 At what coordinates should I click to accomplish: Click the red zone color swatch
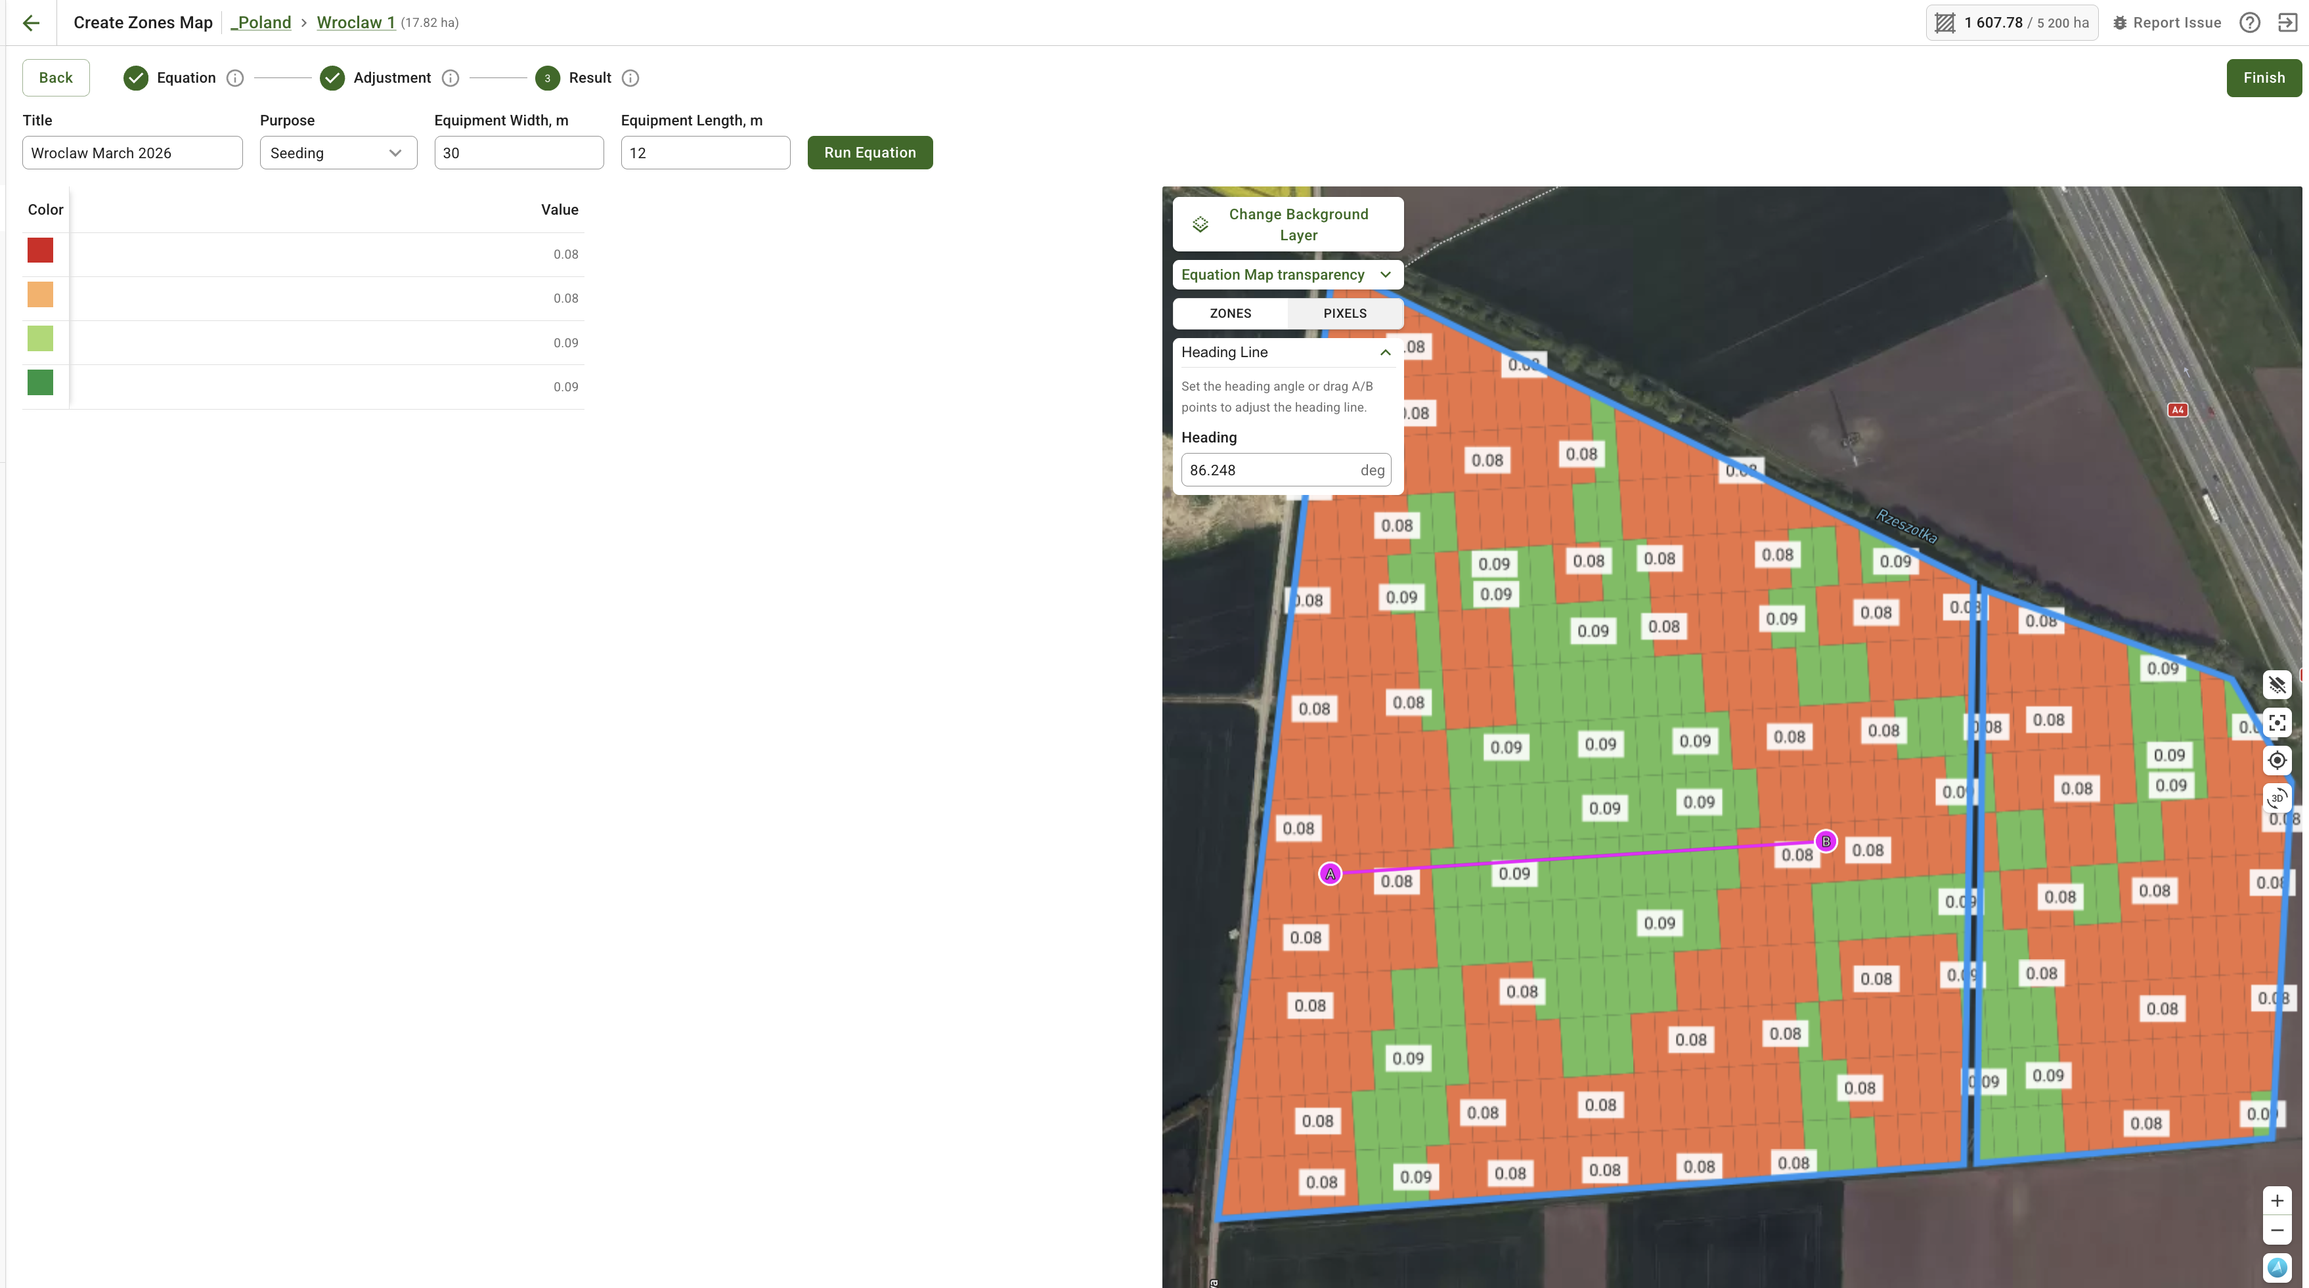40,250
